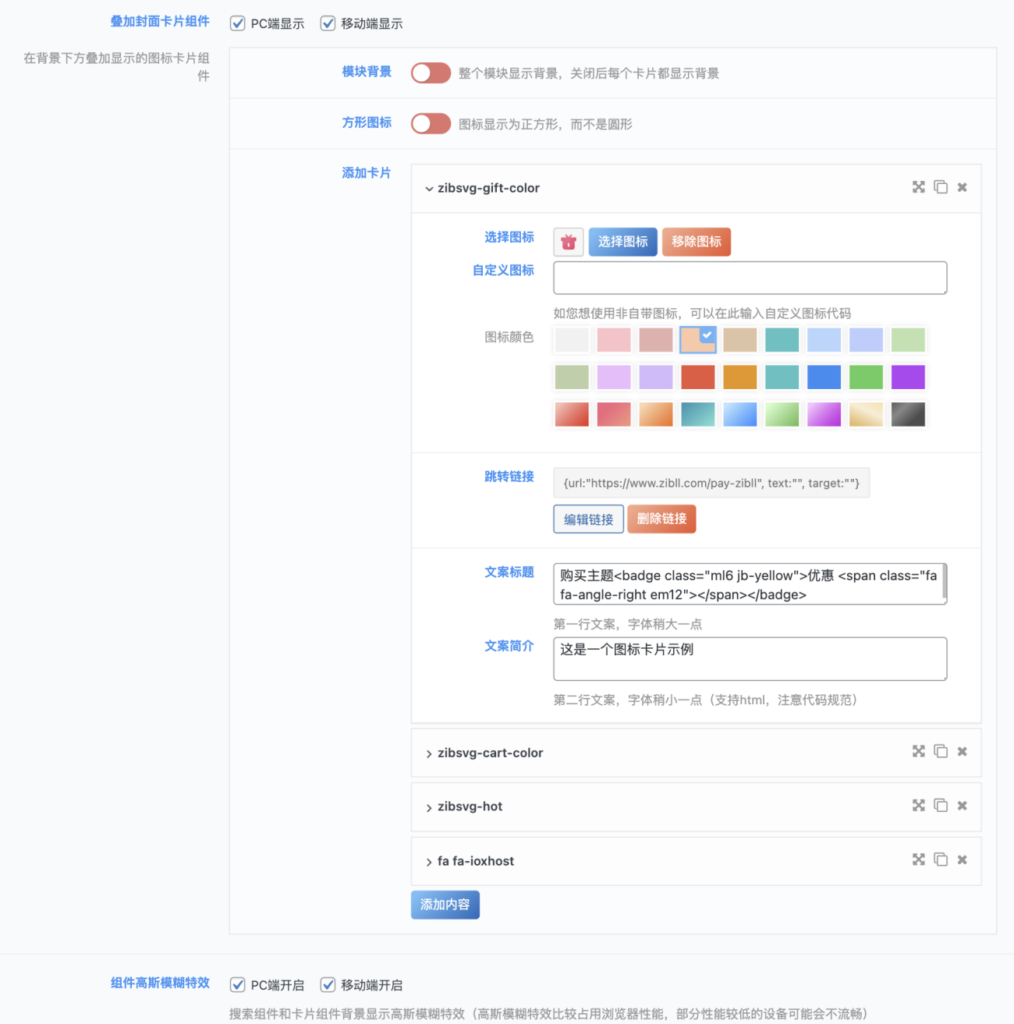The width and height of the screenshot is (1014, 1024).
Task: Click the drag-move icon on zibsvg-gift-color card
Action: (918, 187)
